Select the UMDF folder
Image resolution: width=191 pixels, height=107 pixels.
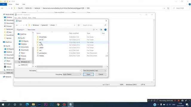[41, 48]
